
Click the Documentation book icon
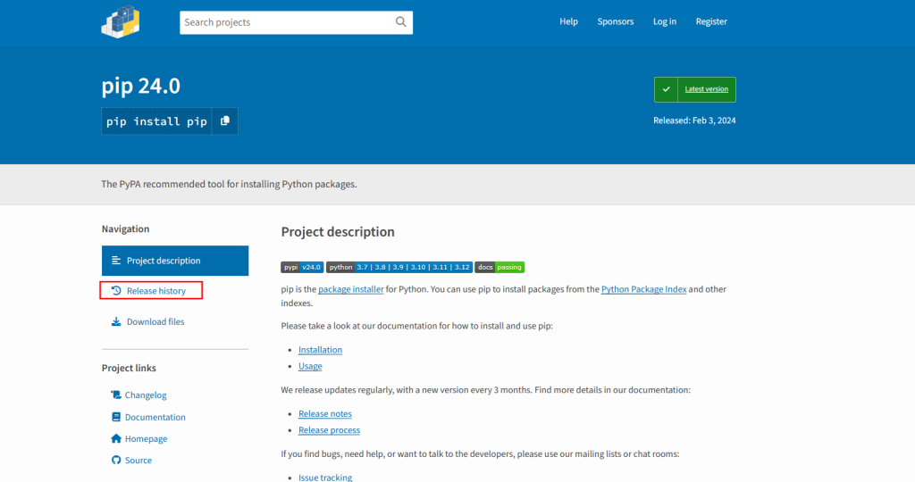(x=116, y=417)
